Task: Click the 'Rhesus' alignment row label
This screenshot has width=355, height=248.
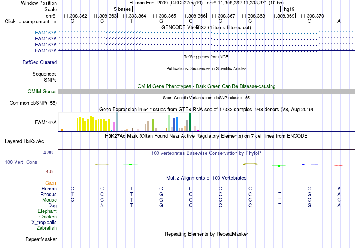Action: (x=49, y=194)
